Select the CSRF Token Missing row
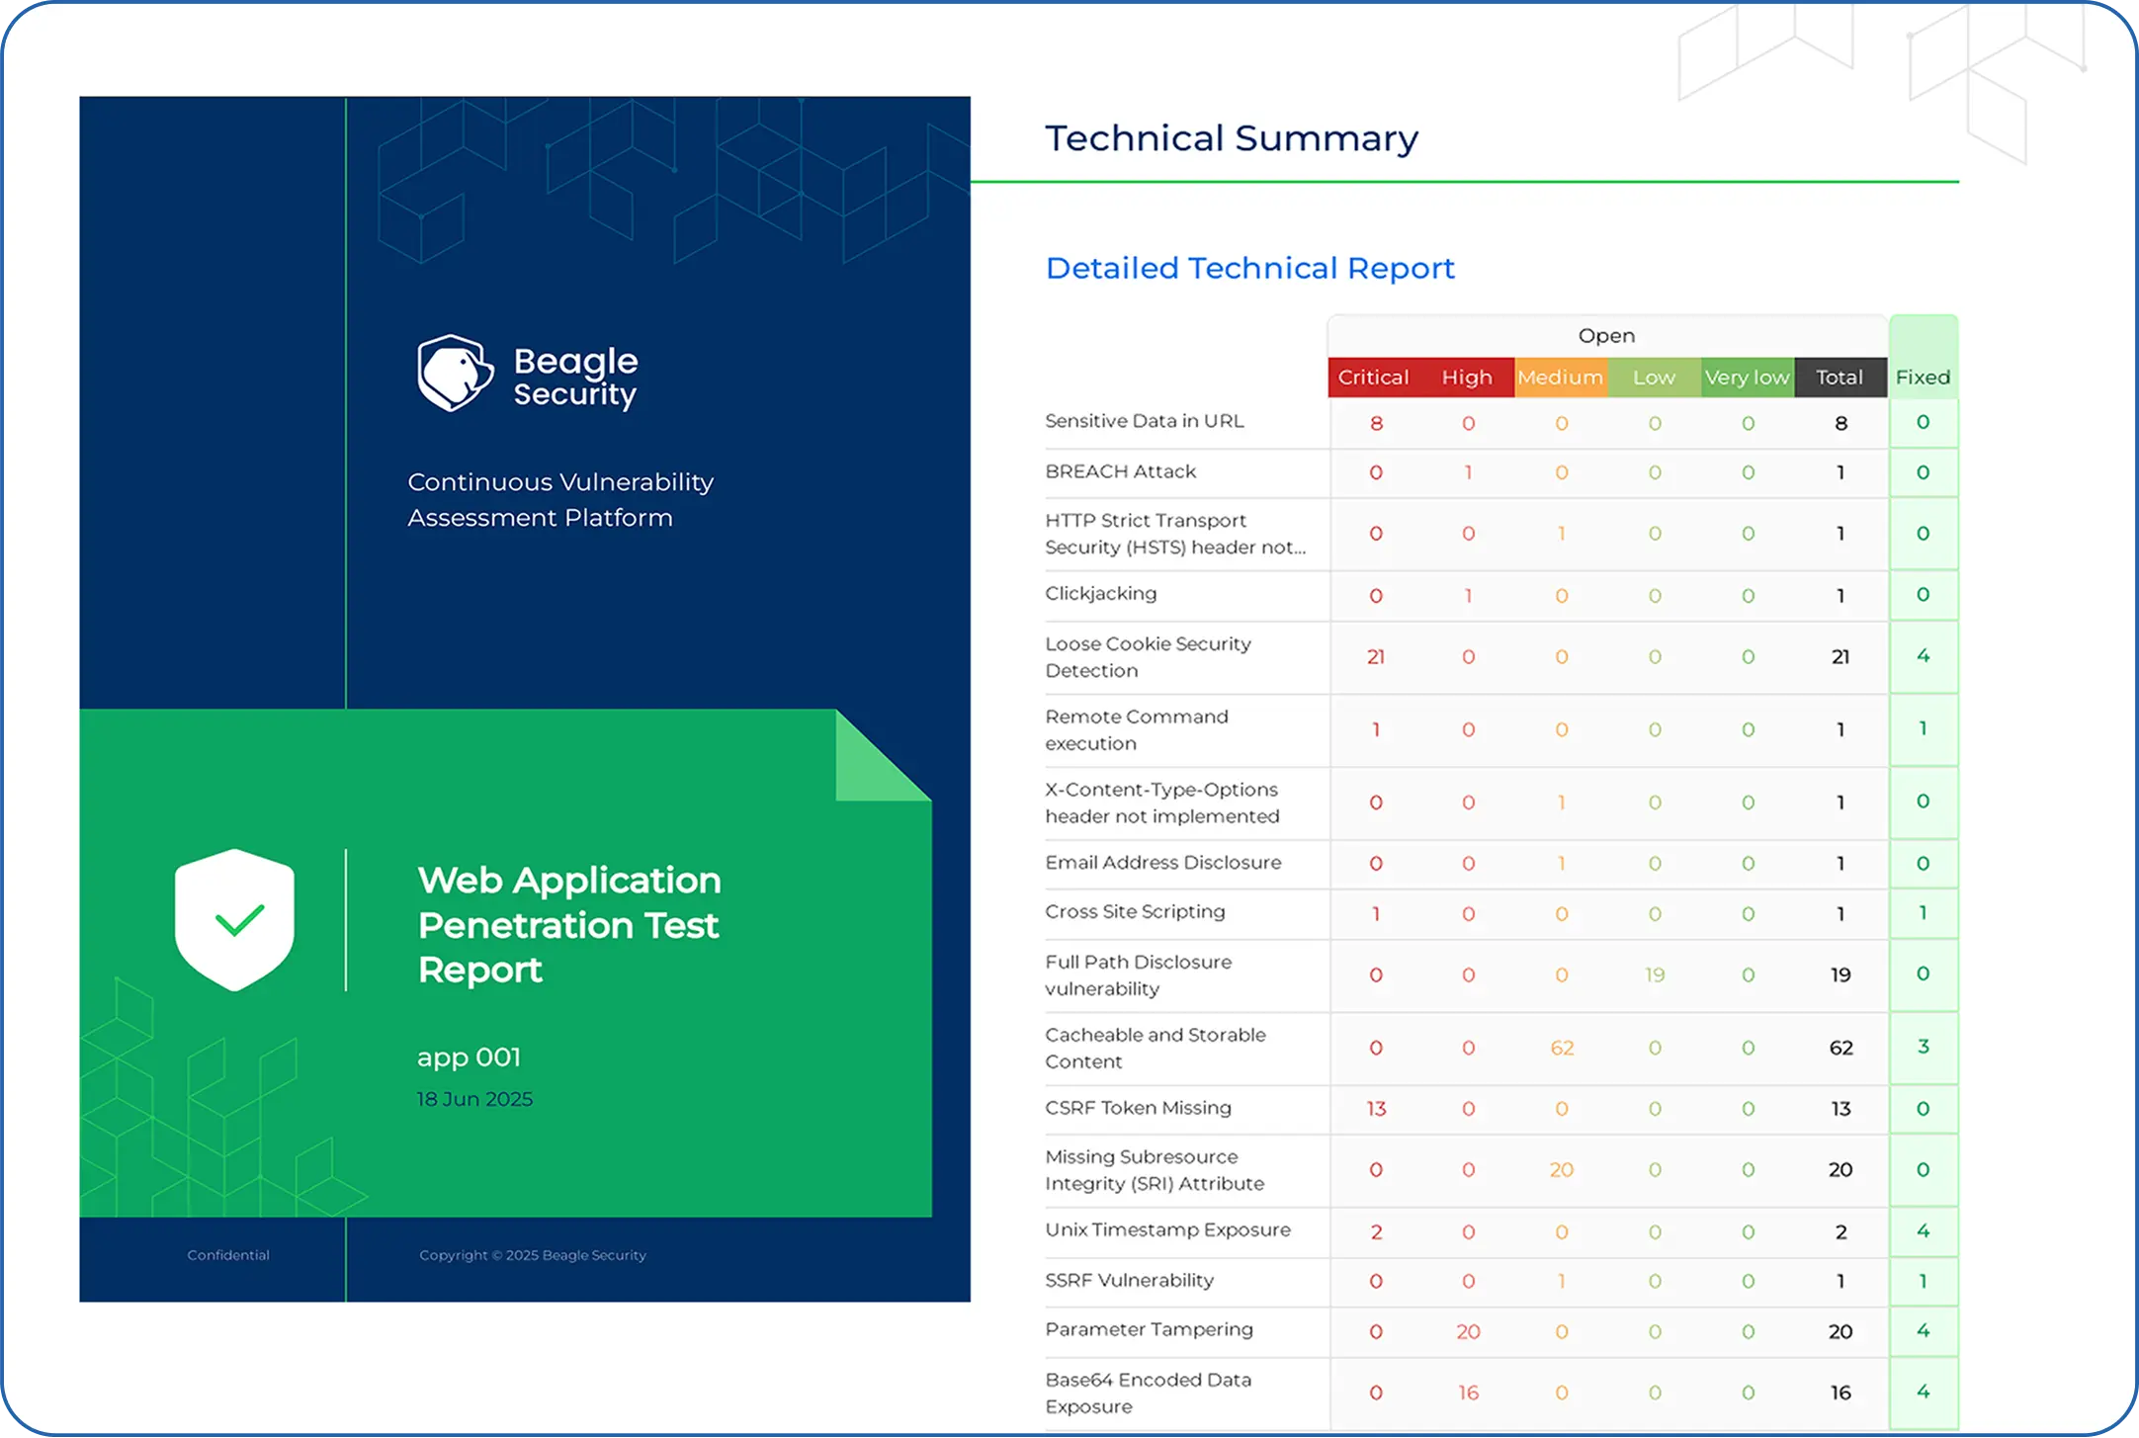2139x1438 pixels. [x=1501, y=1109]
